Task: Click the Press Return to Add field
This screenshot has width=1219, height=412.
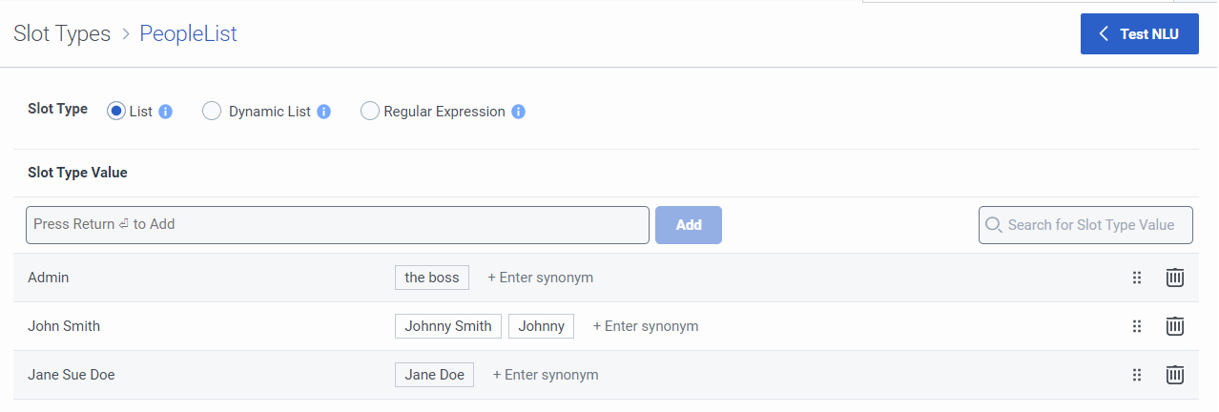Action: pos(337,225)
